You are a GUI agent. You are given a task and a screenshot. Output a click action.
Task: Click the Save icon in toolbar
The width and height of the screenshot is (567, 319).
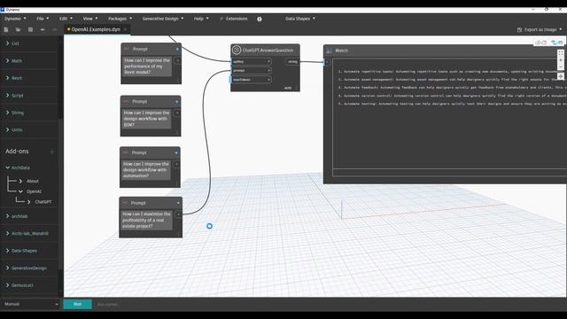30,29
